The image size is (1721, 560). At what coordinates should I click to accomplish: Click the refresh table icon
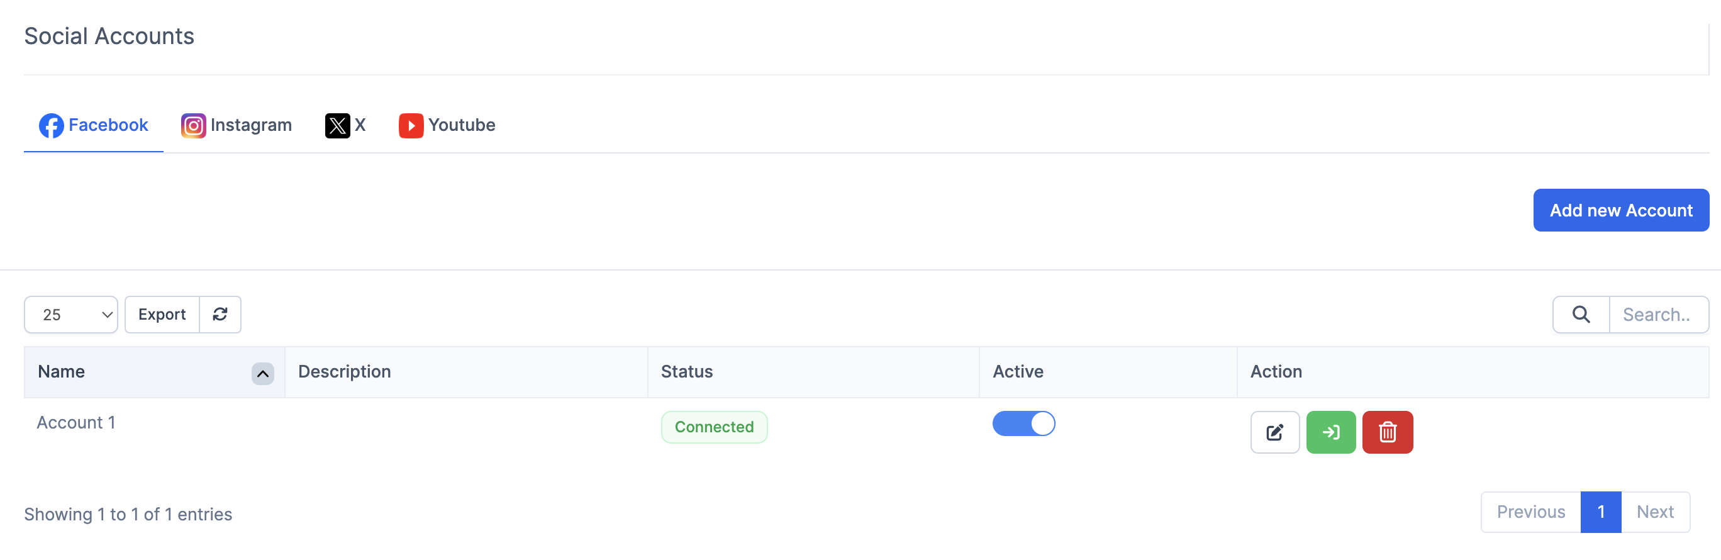(220, 314)
